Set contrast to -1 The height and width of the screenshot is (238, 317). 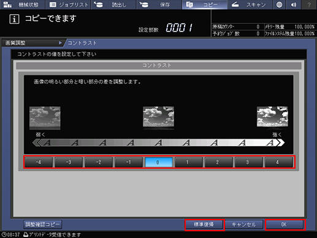tap(129, 162)
